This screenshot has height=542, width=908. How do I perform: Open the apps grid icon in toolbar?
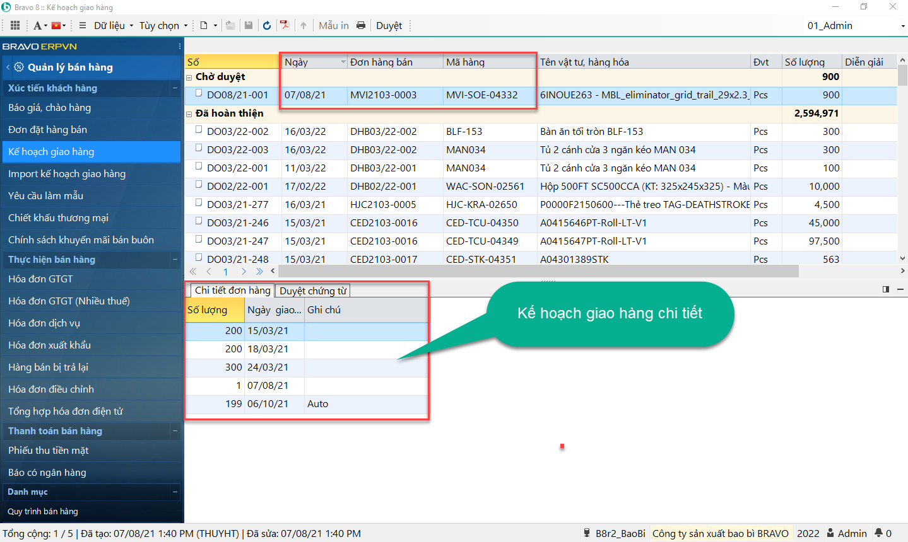pyautogui.click(x=15, y=25)
